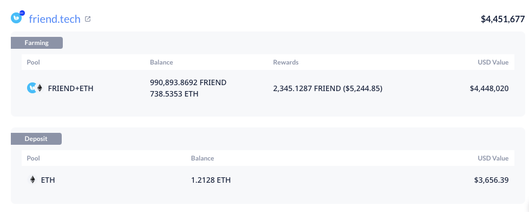Open the friend.tech protocol link
The height and width of the screenshot is (212, 529).
click(x=55, y=19)
